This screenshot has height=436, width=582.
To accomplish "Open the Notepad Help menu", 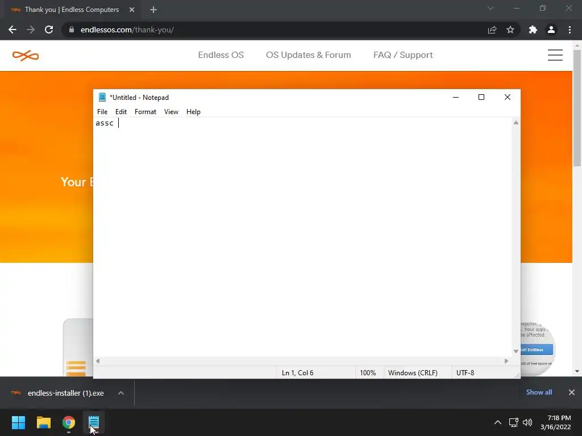I will click(x=193, y=112).
